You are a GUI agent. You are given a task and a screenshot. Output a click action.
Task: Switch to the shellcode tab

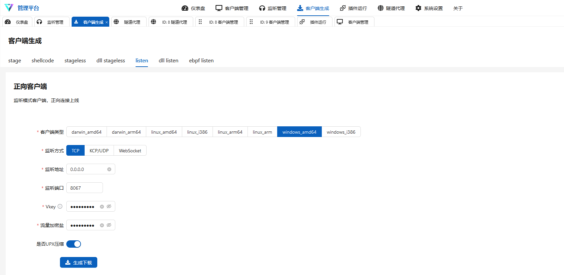pyautogui.click(x=43, y=60)
